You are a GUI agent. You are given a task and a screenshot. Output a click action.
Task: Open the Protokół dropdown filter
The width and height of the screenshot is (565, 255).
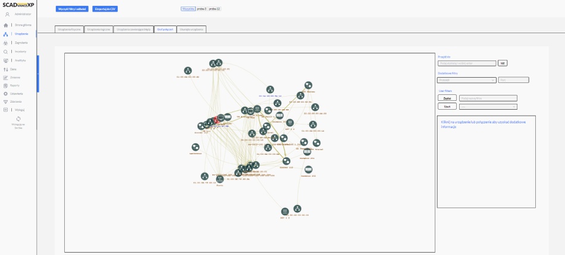click(x=466, y=79)
